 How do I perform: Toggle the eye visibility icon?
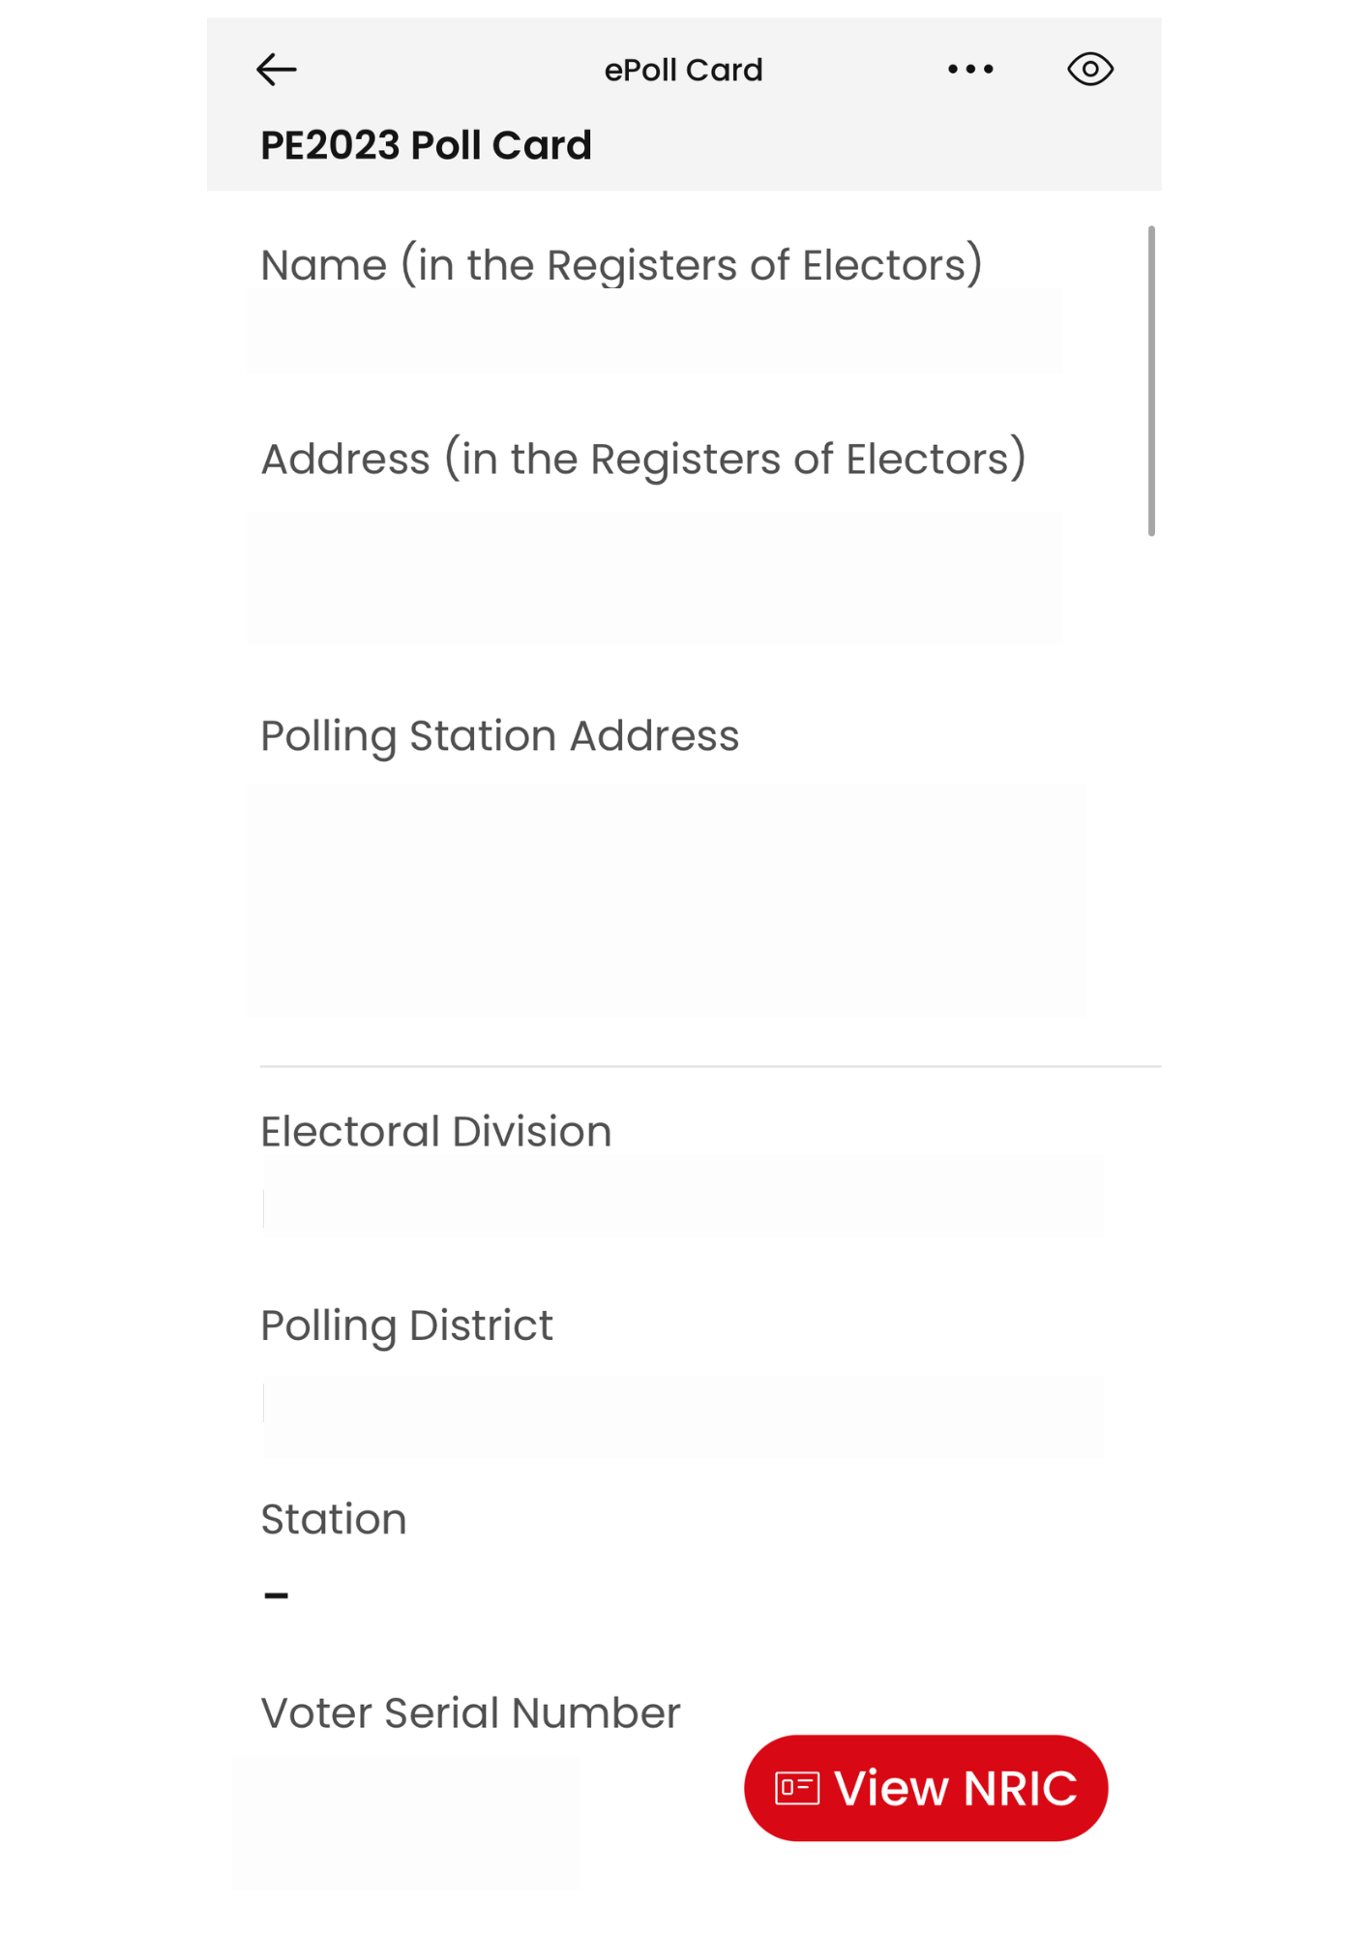(x=1090, y=69)
